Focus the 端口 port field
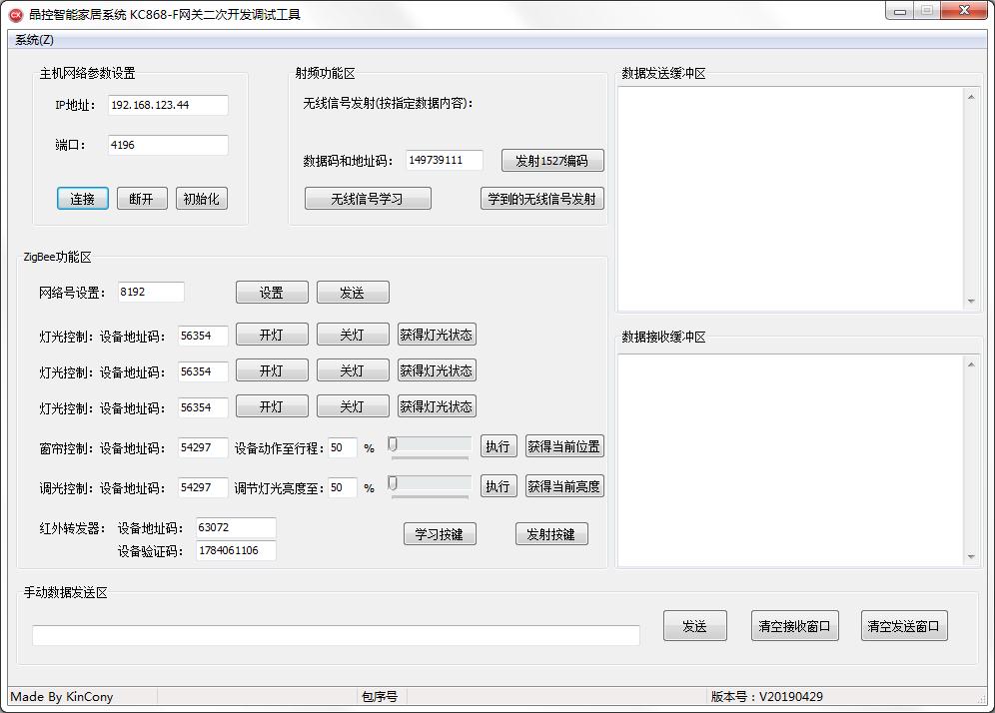Screen dimensions: 995x713 168,145
